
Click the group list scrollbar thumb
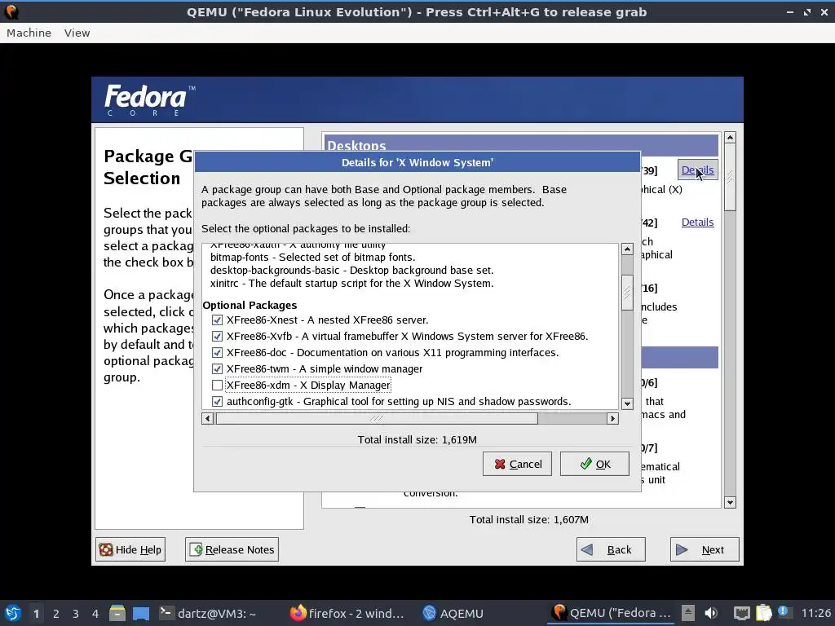pyautogui.click(x=730, y=177)
